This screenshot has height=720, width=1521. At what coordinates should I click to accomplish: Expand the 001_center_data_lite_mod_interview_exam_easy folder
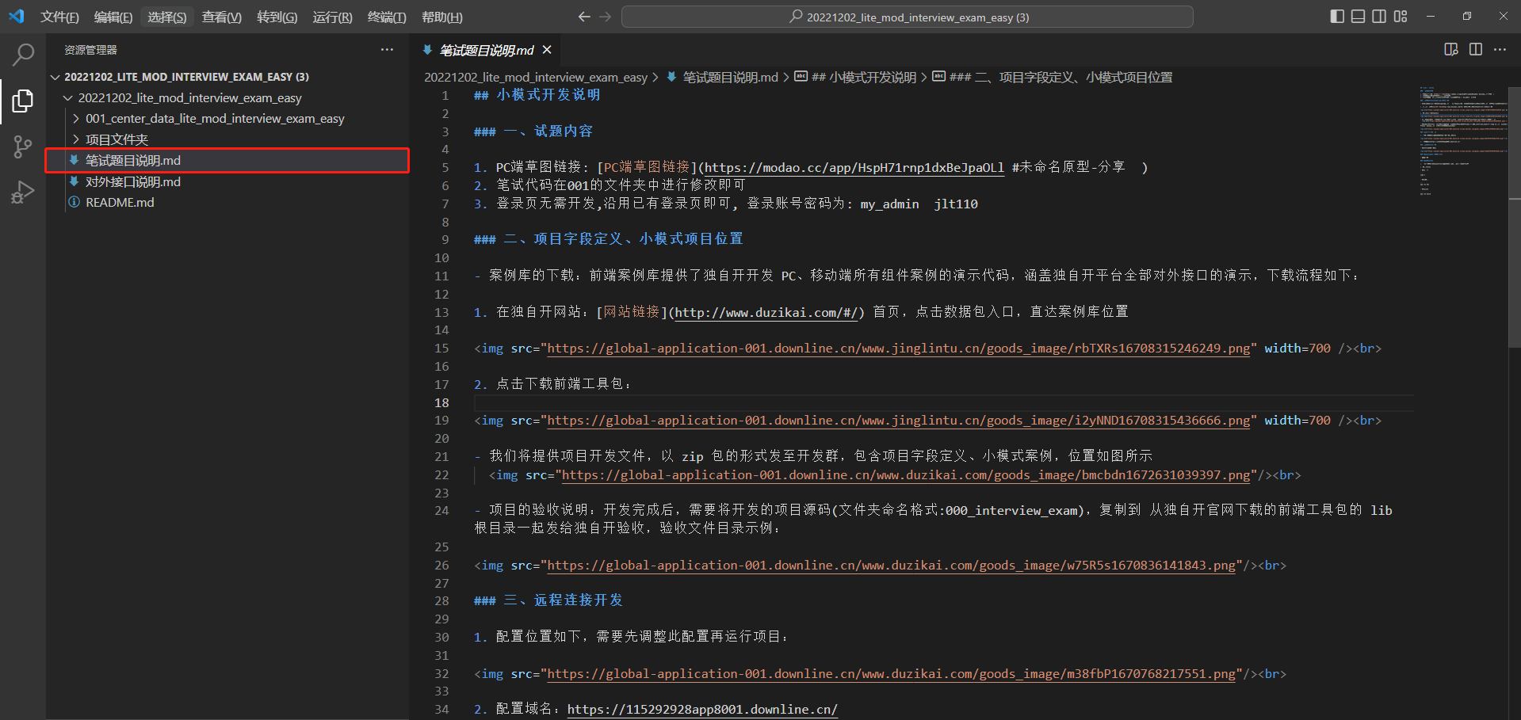(x=215, y=118)
